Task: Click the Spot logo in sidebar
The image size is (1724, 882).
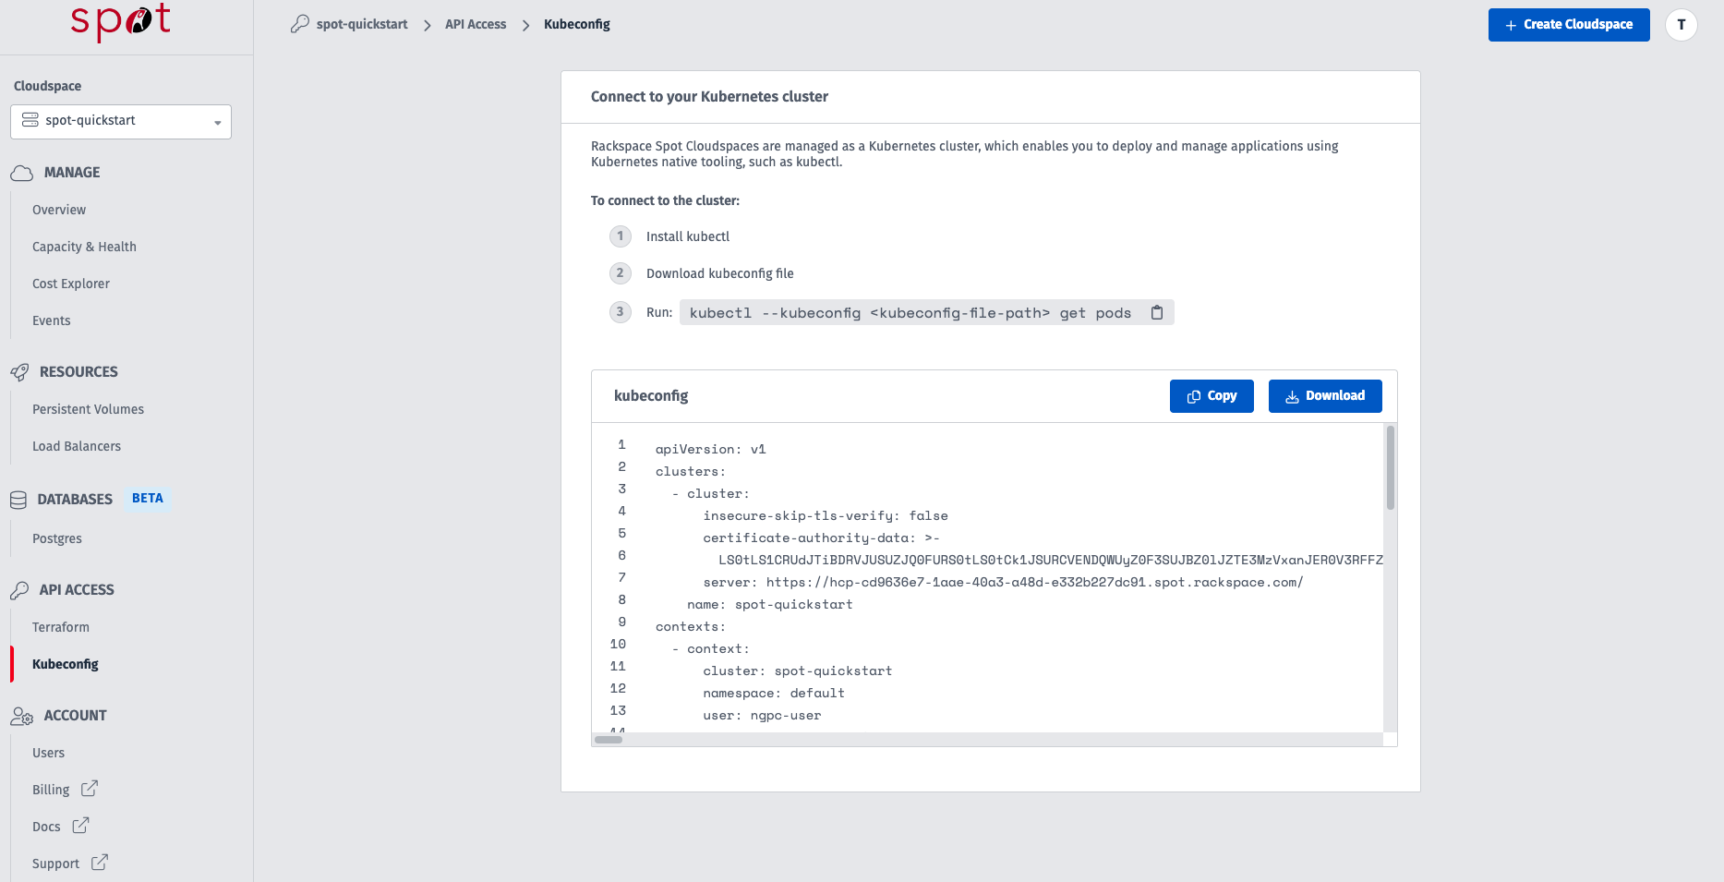Action: coord(121,21)
